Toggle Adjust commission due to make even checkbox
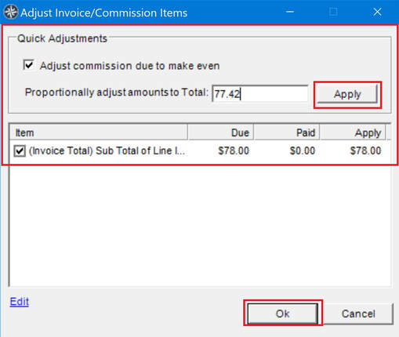 28,65
